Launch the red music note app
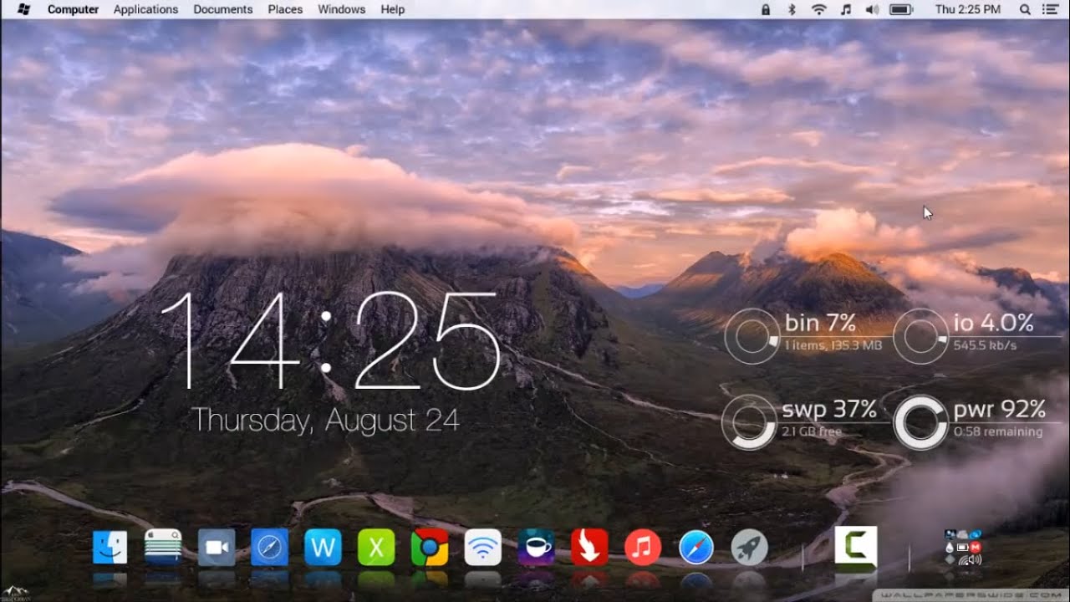The image size is (1070, 602). 643,548
